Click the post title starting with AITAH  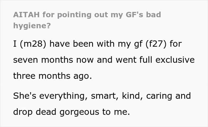[87, 20]
